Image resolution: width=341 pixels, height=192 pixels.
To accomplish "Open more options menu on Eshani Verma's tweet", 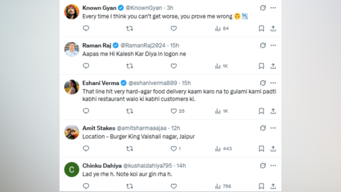I will [273, 83].
